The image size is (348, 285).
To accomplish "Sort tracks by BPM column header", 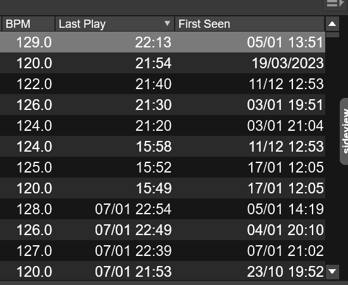I will 28,24.
